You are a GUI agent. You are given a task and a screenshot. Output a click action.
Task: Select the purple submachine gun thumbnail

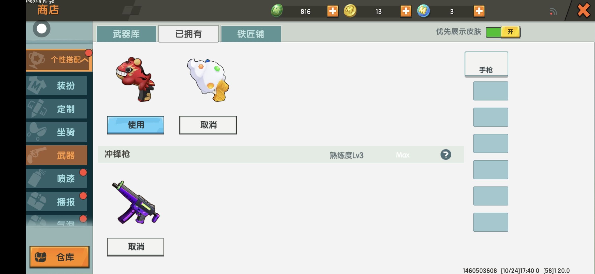click(x=136, y=202)
